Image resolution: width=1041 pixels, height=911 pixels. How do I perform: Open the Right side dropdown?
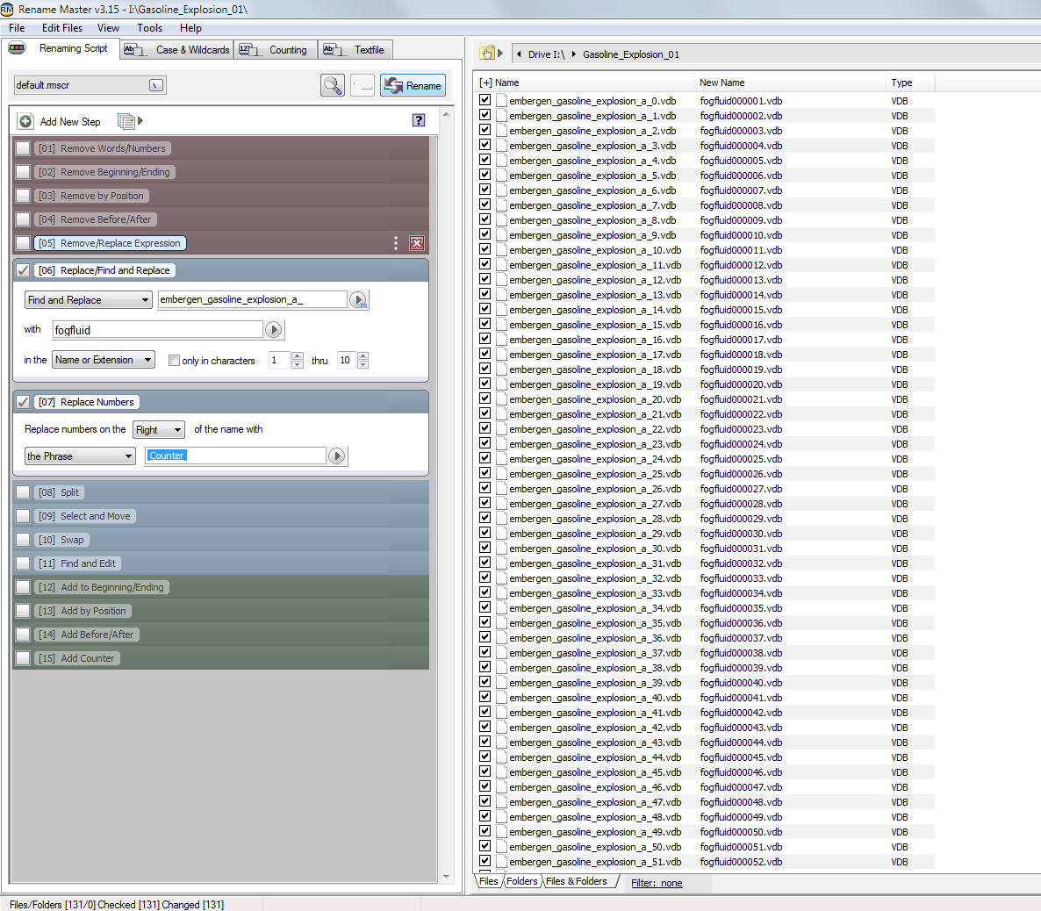tap(159, 429)
